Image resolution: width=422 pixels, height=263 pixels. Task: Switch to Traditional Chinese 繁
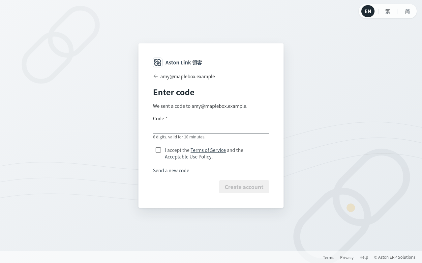coord(388,11)
